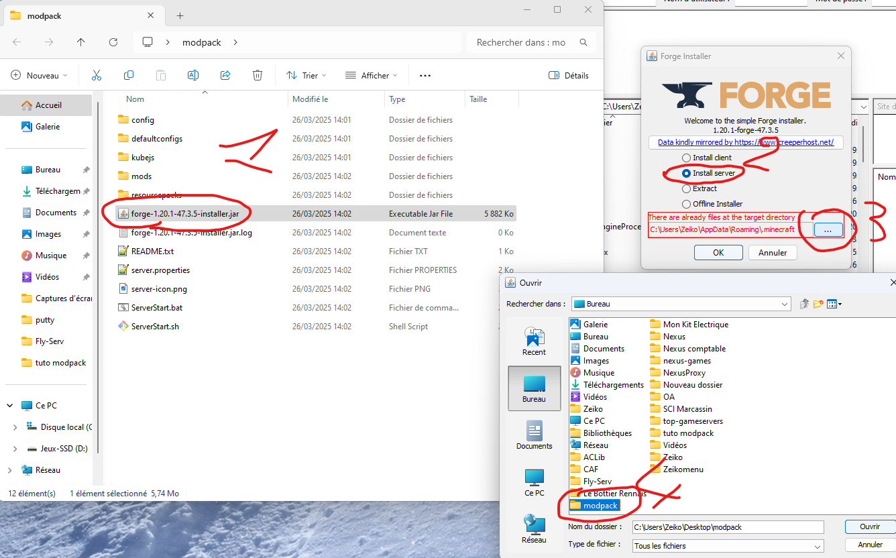Image resolution: width=896 pixels, height=558 pixels.
Task: Expand the Réseau tree node in Explorer
Action: coord(10,470)
